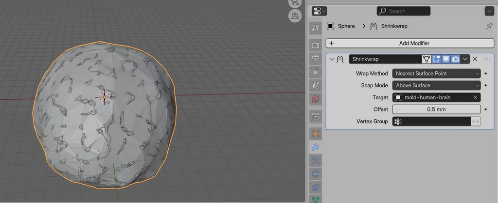The image size is (498, 203).
Task: Open the Wrap Method dropdown
Action: [x=436, y=73]
